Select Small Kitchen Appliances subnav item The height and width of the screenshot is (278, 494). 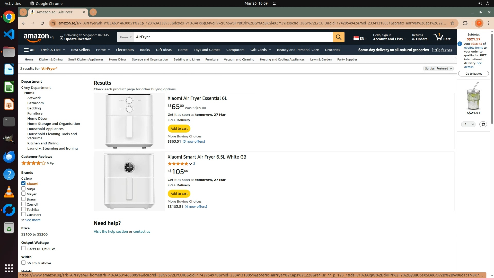tap(86, 59)
